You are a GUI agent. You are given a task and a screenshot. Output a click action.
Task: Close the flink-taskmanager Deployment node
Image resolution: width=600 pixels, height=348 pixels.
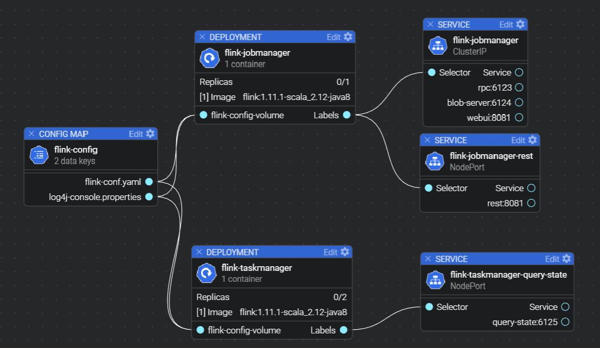click(x=199, y=252)
